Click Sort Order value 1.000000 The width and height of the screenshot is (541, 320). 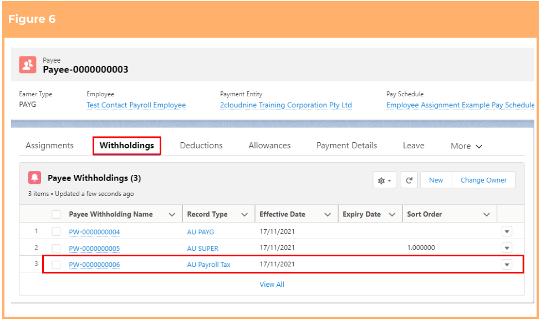(421, 247)
